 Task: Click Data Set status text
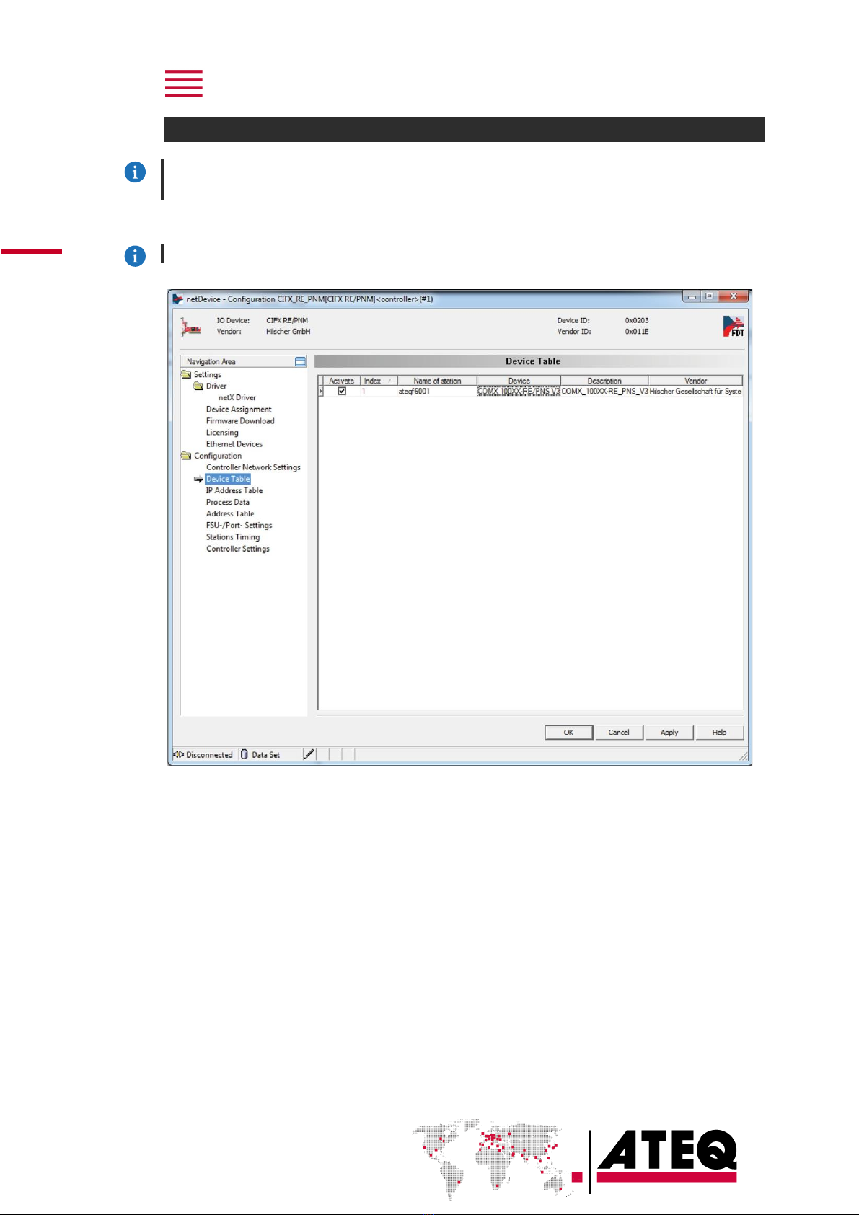click(x=265, y=754)
